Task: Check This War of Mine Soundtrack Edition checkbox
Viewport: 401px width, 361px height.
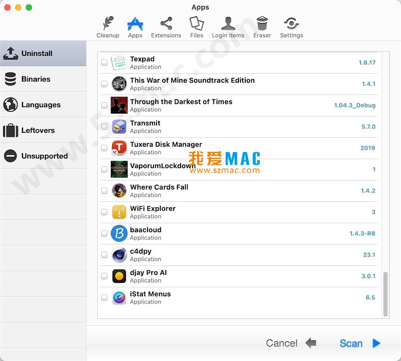Action: click(x=104, y=84)
